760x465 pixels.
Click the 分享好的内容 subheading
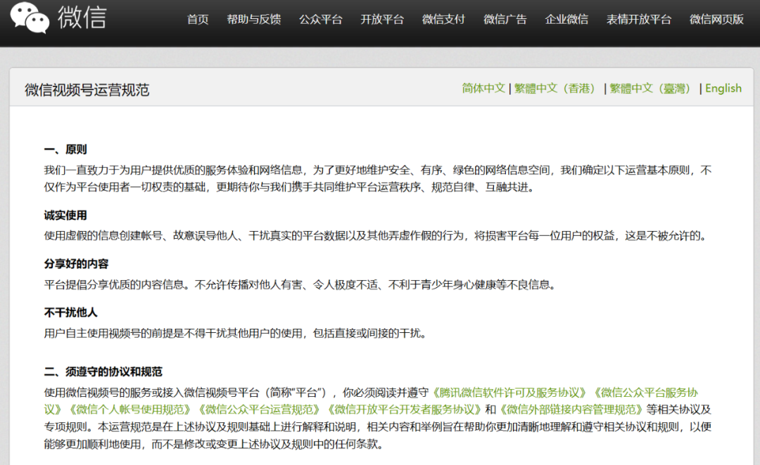click(x=76, y=263)
